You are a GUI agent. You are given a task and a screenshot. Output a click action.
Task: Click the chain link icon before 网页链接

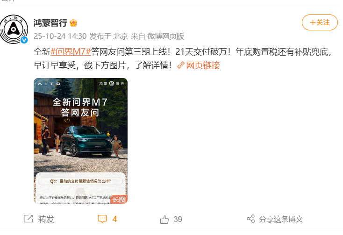point(181,65)
